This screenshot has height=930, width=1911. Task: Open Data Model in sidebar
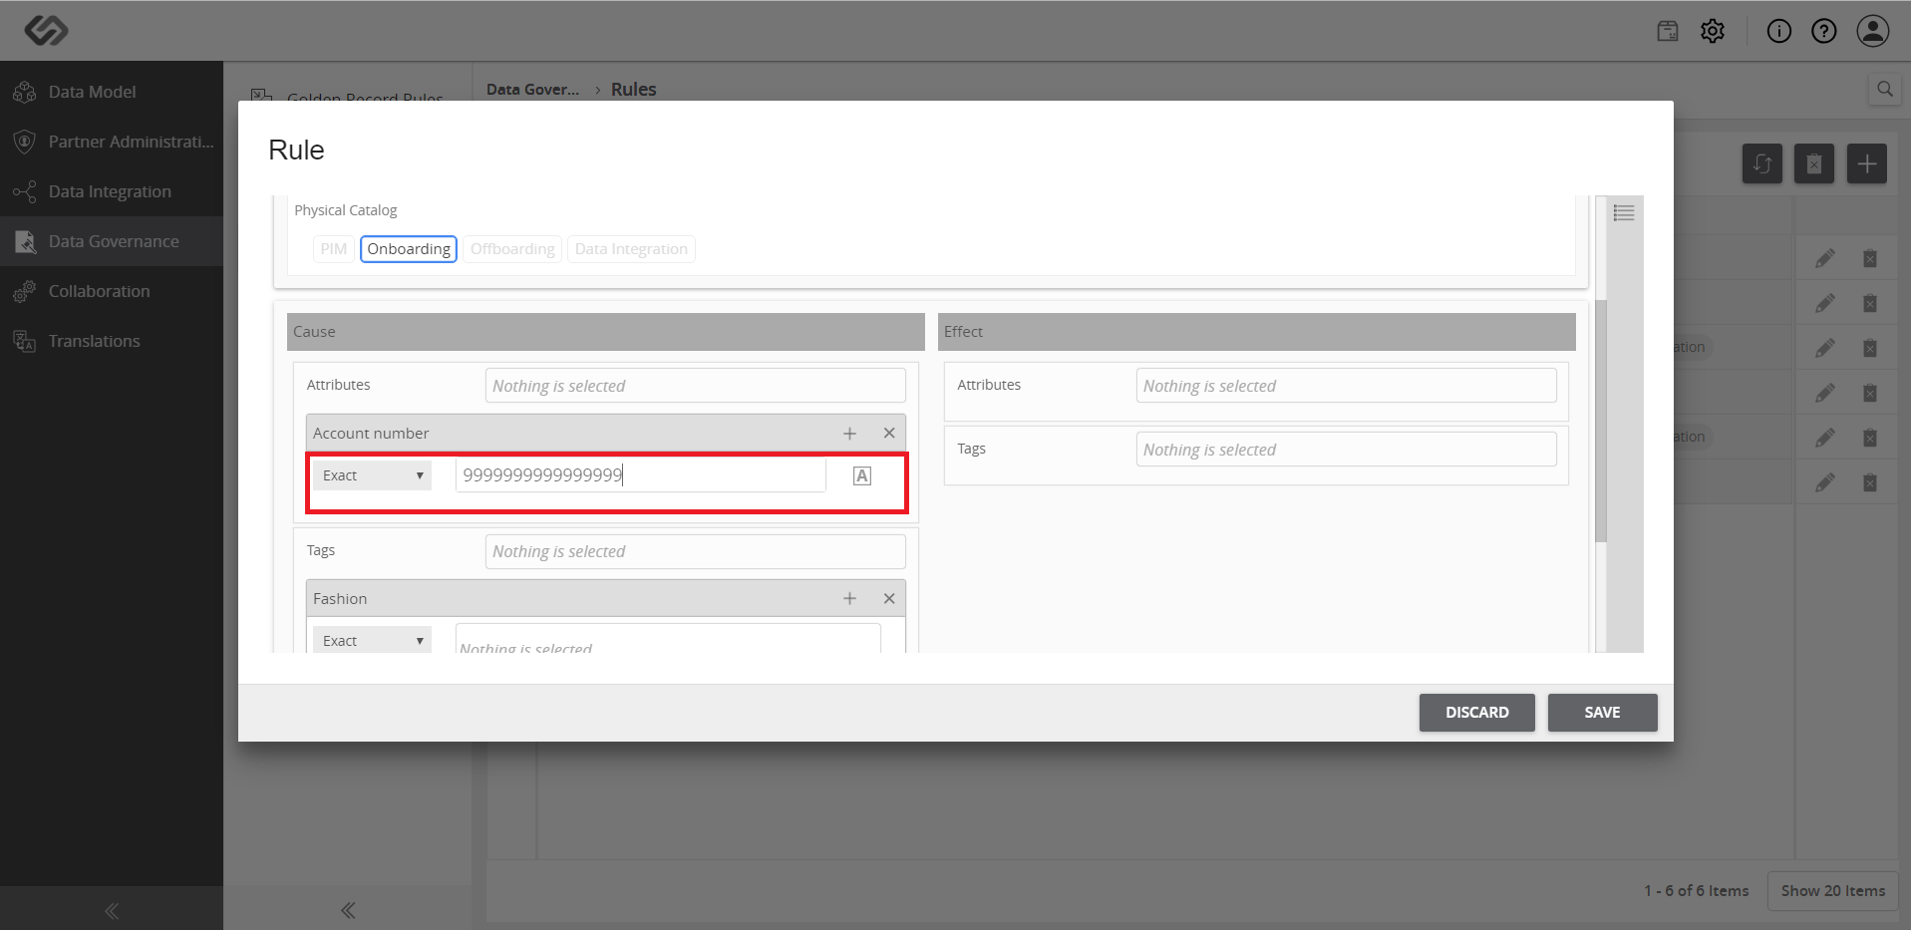pos(112,92)
